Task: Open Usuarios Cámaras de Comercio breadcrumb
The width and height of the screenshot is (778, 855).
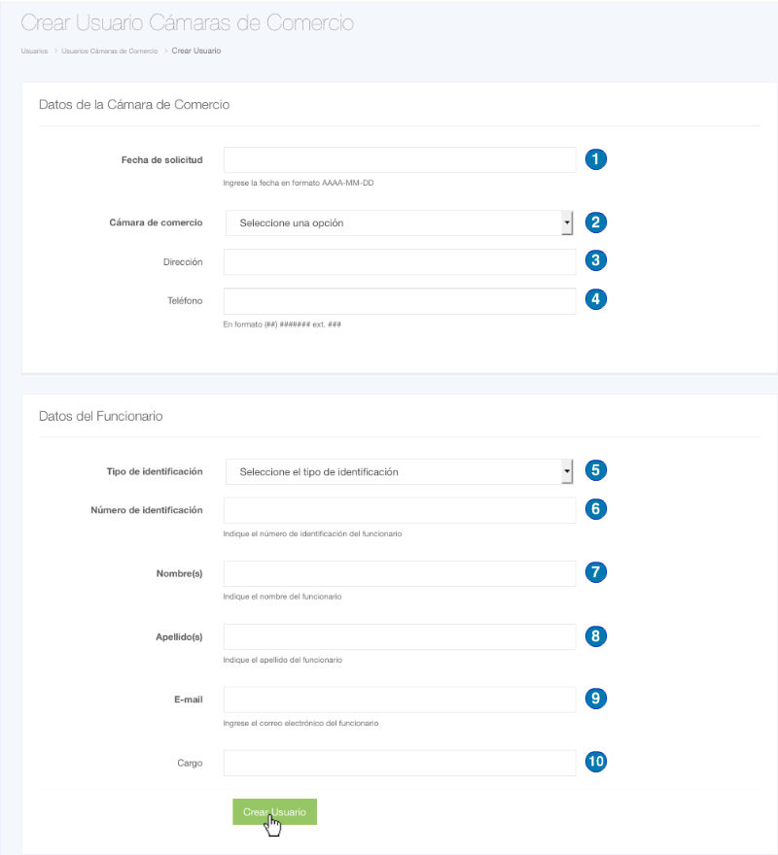Action: pyautogui.click(x=109, y=51)
